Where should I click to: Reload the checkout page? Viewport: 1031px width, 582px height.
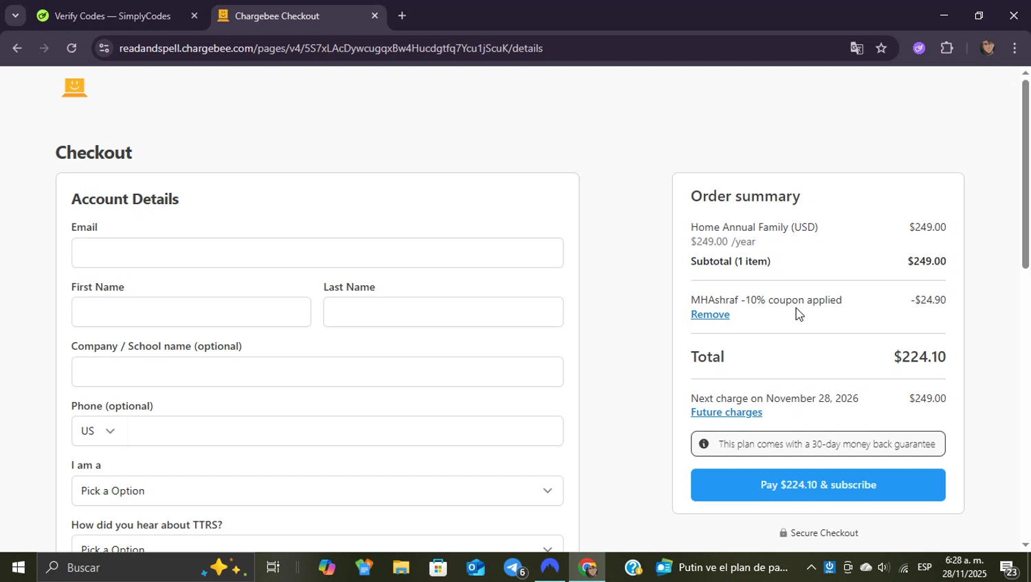click(x=71, y=48)
